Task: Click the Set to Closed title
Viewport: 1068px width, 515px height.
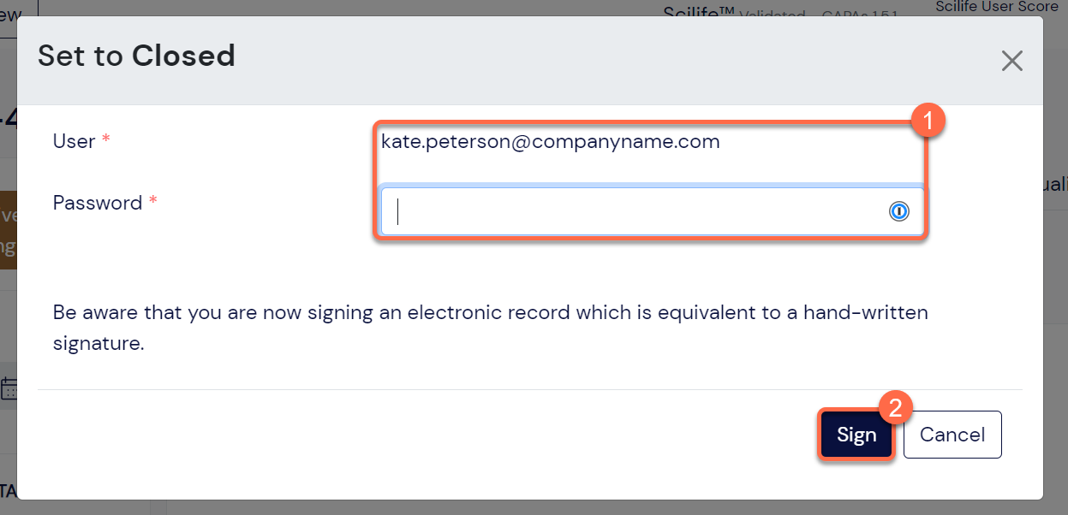Action: click(x=136, y=56)
